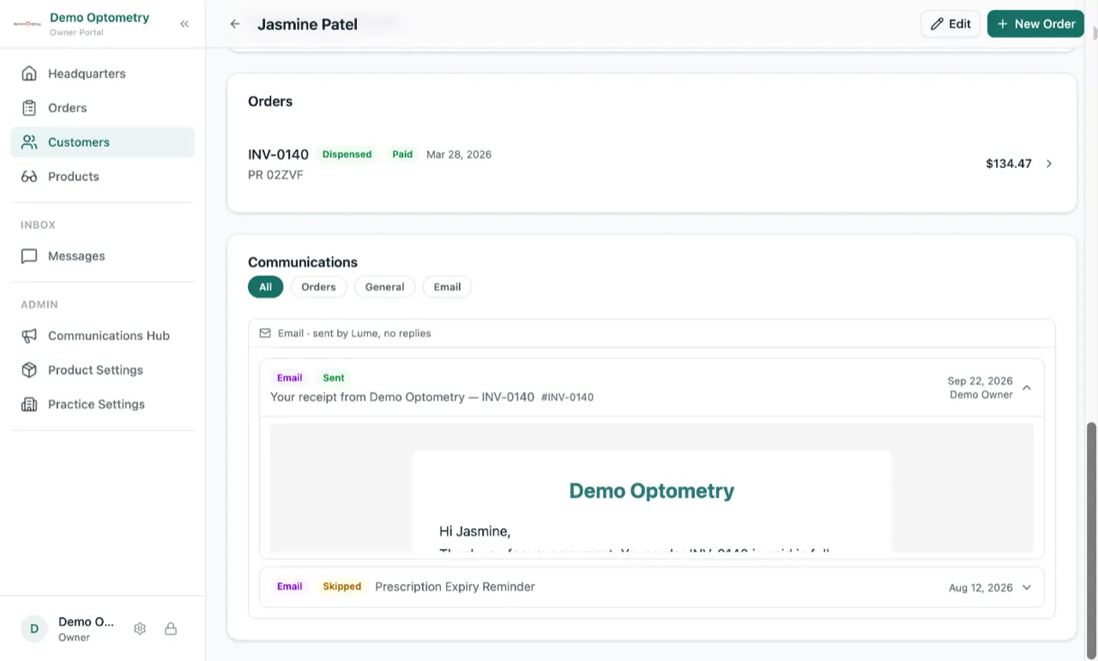Click the Orders clipboard icon in sidebar
The height and width of the screenshot is (661, 1098).
29,108
